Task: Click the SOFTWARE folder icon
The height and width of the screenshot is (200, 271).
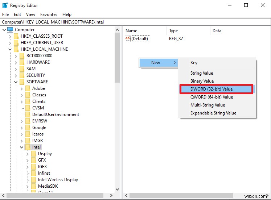Action: pos(22,82)
